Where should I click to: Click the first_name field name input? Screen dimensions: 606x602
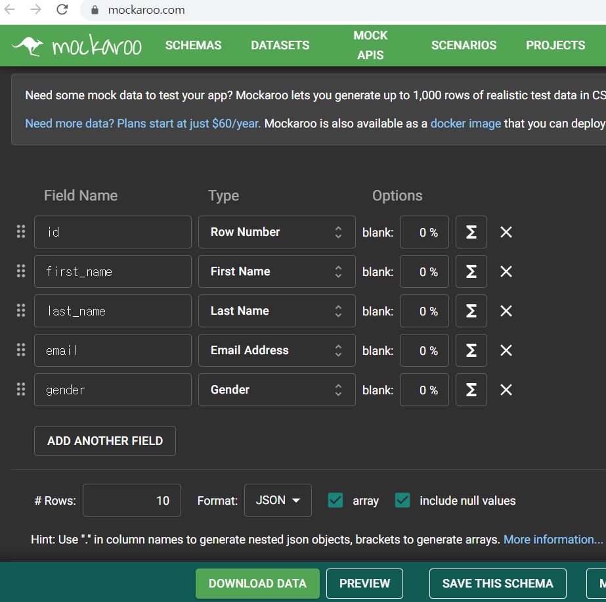click(x=113, y=271)
